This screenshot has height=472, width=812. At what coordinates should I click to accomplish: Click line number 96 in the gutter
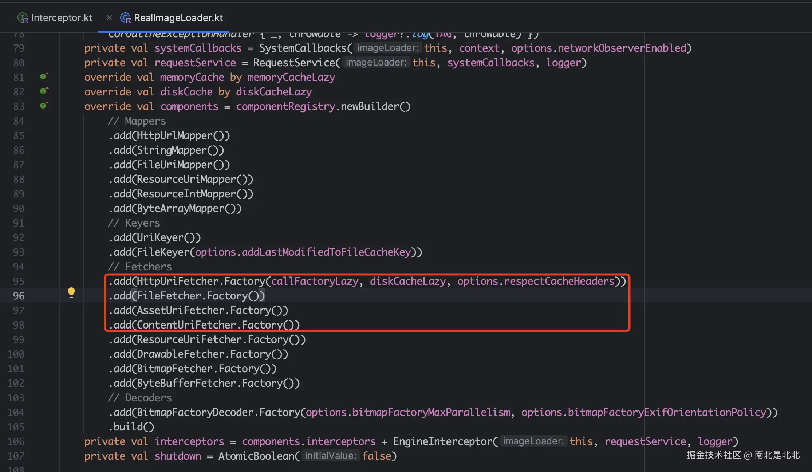click(19, 296)
